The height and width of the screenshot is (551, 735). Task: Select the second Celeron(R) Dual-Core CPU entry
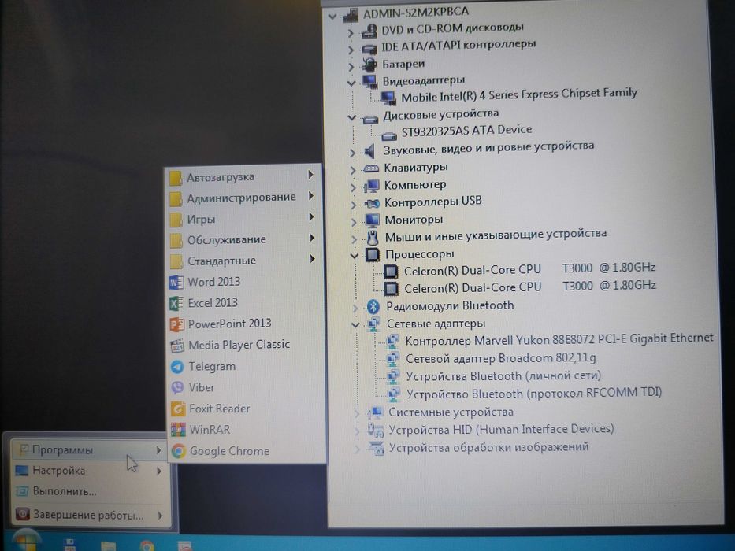pos(529,287)
